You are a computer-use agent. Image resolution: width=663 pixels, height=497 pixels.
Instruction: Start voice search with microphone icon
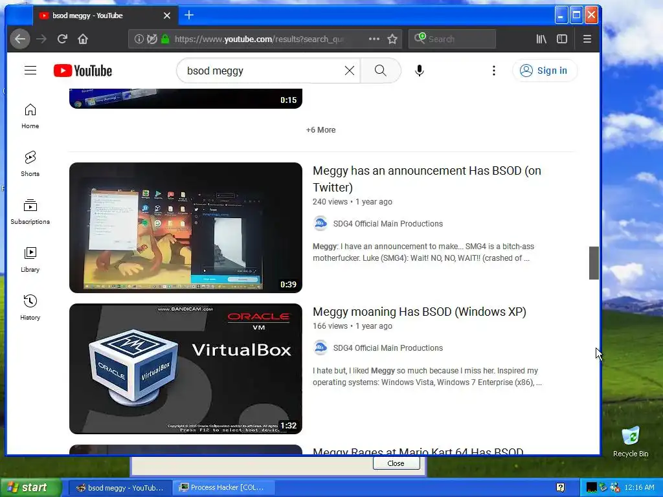point(420,71)
